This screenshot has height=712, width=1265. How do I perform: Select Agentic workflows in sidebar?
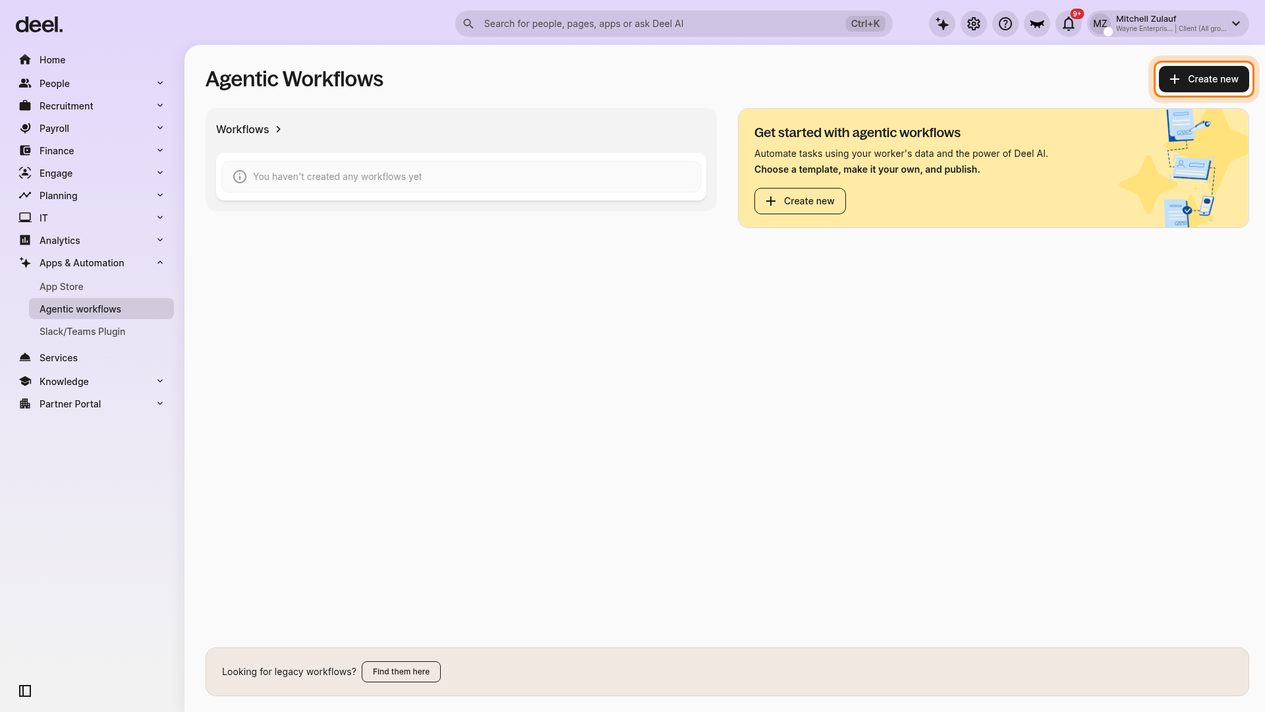(x=101, y=309)
